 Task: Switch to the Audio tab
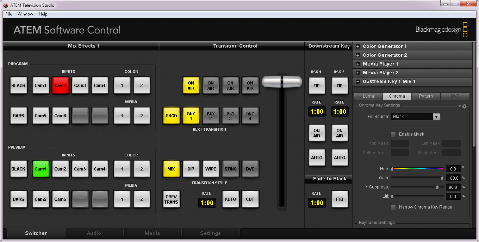(94, 233)
